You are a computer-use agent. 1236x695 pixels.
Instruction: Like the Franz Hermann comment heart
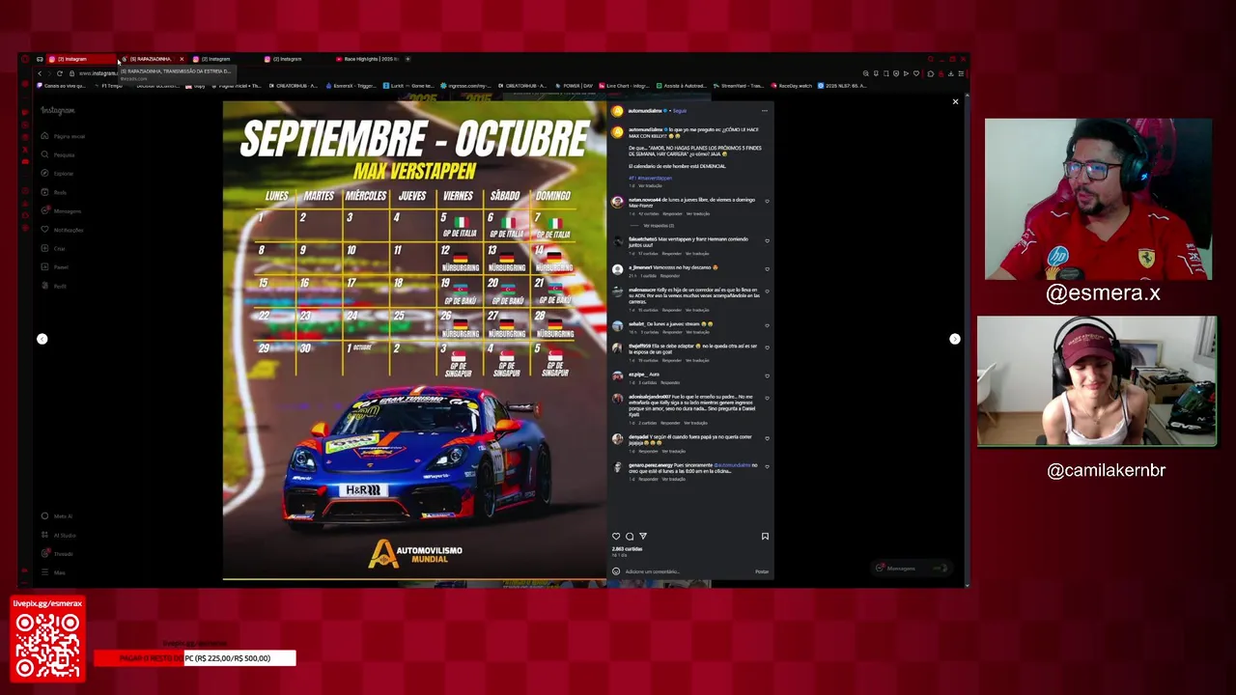[767, 240]
